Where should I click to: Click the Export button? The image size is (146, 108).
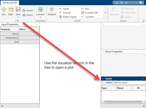point(28,15)
